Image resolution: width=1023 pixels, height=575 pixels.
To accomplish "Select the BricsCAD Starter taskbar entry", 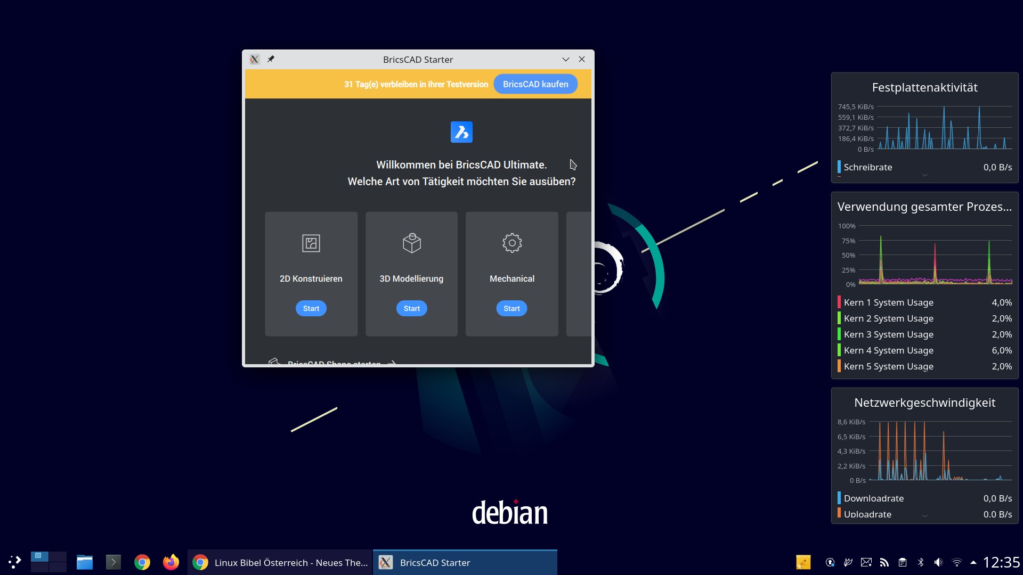I will point(465,562).
